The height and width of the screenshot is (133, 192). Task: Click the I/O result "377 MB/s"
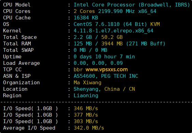[86, 115]
